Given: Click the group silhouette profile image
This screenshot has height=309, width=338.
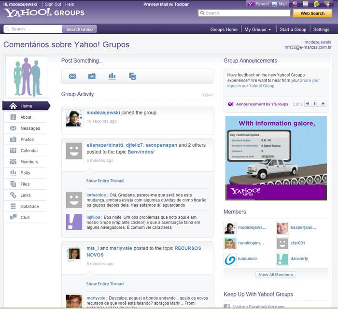Looking at the screenshot, I should coord(27,77).
